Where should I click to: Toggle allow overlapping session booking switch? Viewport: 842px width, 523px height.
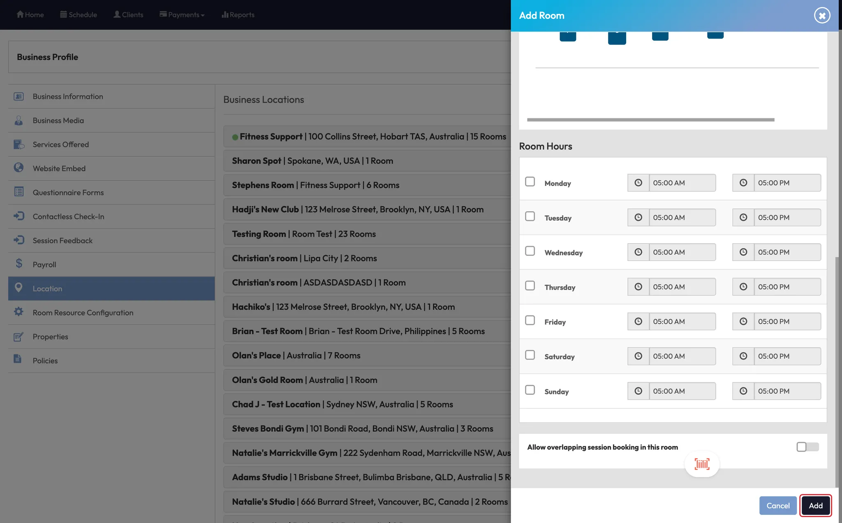(807, 447)
